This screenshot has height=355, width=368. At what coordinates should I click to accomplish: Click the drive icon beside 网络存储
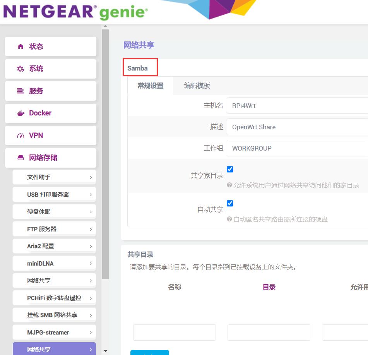(x=21, y=158)
